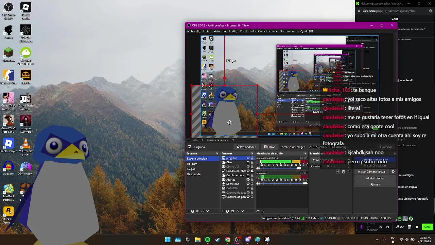
Task: Remove the selected source with the Fuentes trash icon
Action: pyautogui.click(x=227, y=211)
